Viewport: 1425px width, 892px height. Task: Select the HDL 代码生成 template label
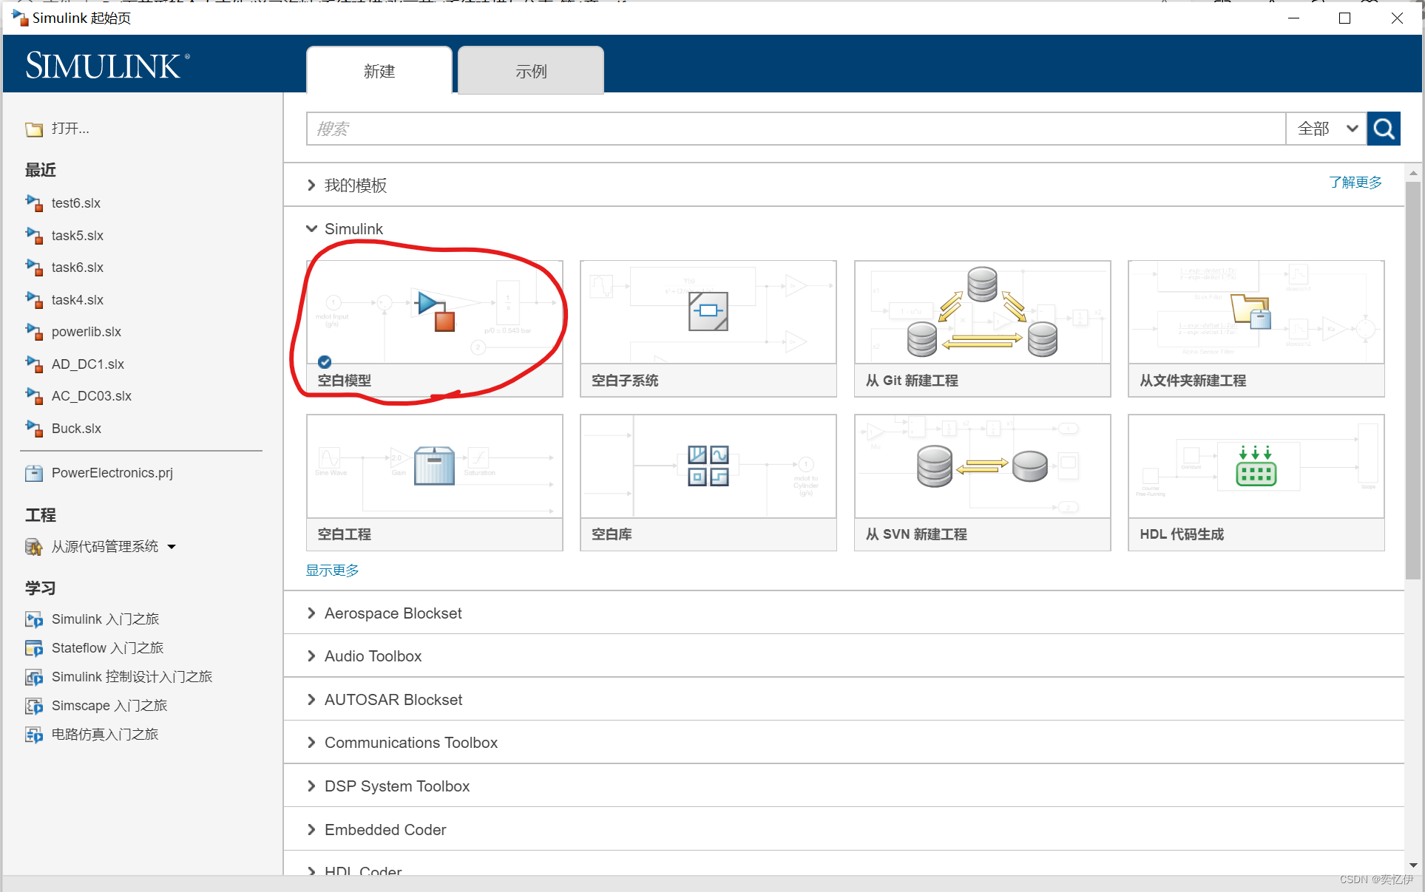point(1182,534)
